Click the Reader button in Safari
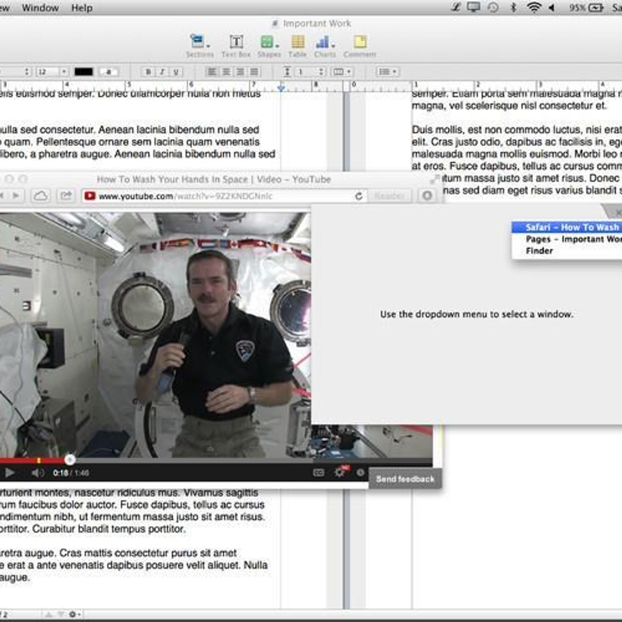Viewport: 622px width, 622px height. [x=389, y=196]
